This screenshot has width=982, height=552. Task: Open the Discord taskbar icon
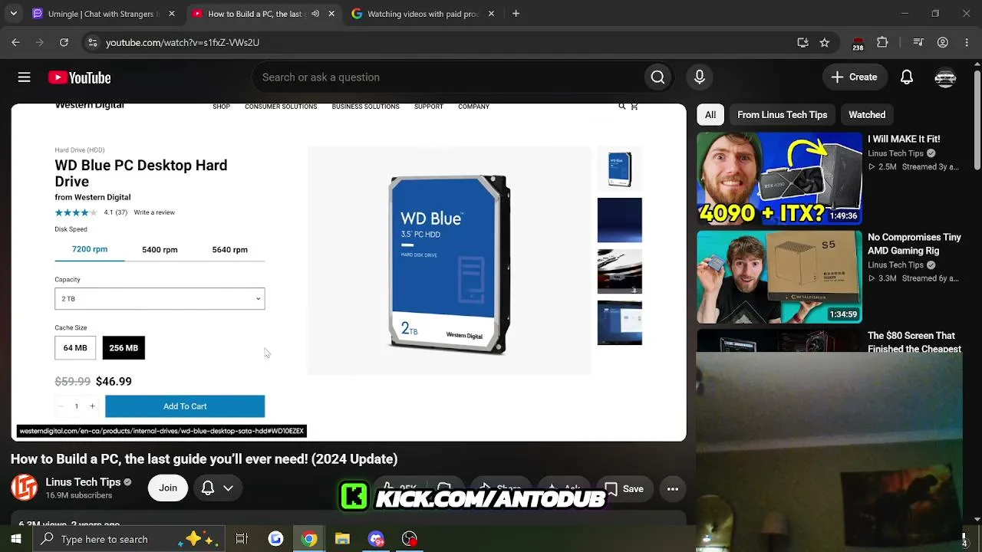(376, 539)
